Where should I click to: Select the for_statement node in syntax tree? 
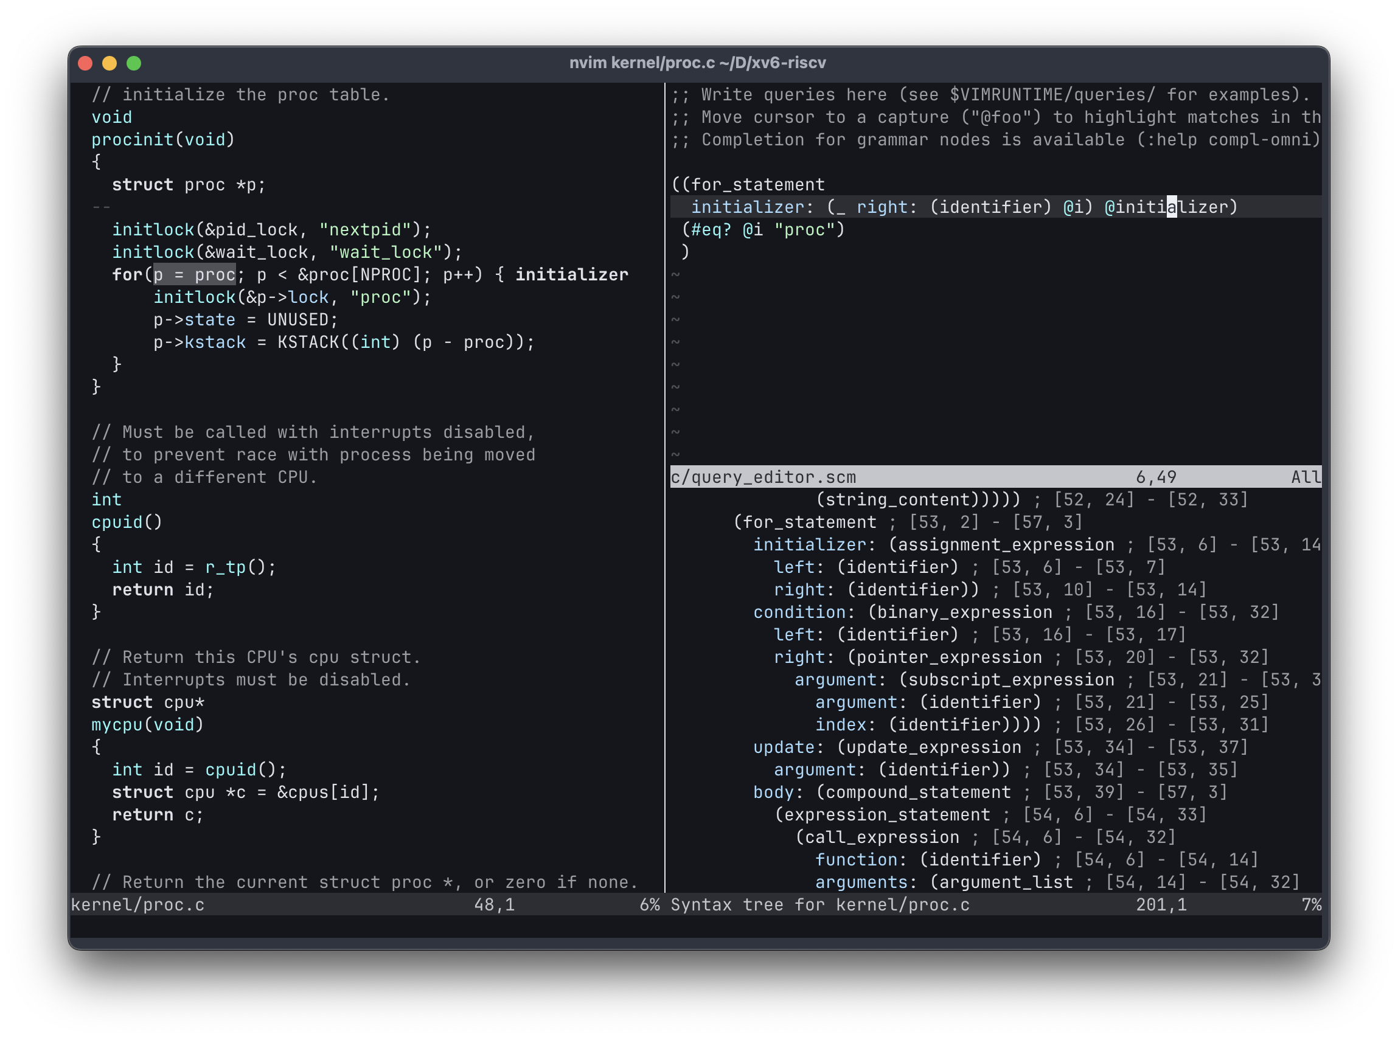(x=805, y=522)
